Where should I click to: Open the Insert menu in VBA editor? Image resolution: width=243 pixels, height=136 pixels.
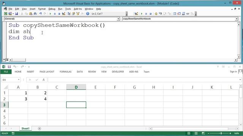32,9
